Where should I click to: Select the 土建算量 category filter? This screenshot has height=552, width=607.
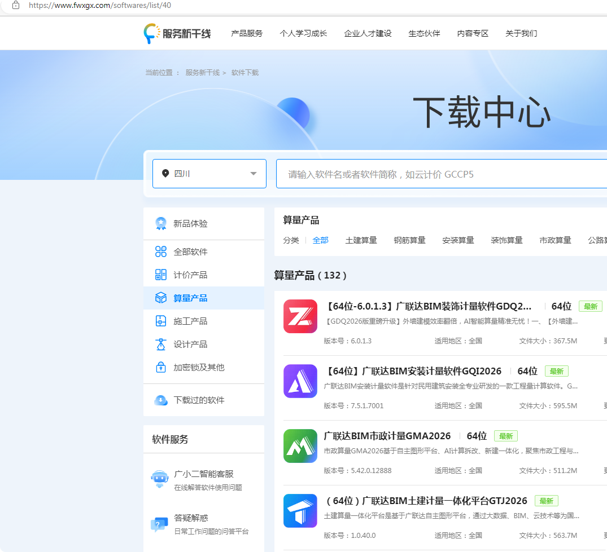coord(361,240)
